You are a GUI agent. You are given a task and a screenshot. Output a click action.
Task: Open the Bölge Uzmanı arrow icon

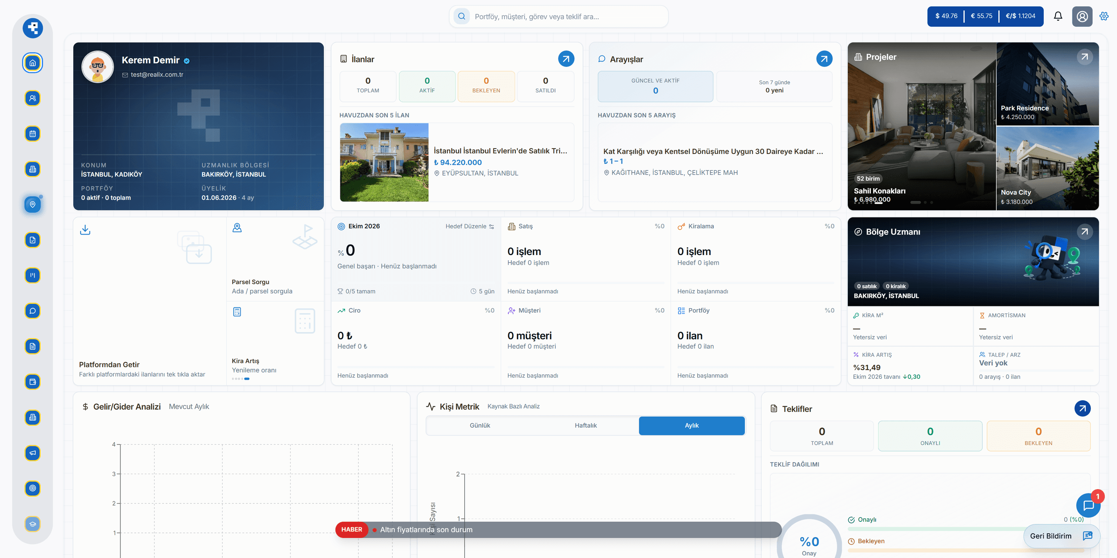(x=1085, y=231)
